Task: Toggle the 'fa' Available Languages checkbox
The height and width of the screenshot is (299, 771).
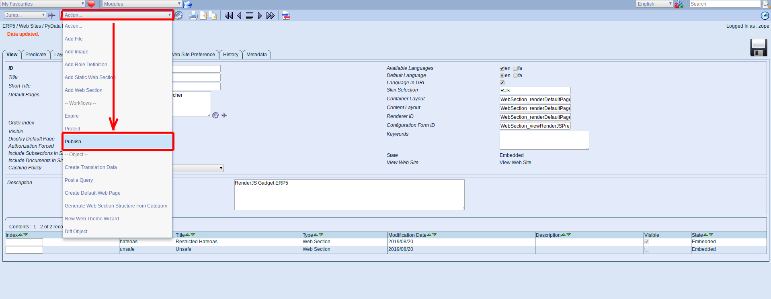Action: pos(515,68)
